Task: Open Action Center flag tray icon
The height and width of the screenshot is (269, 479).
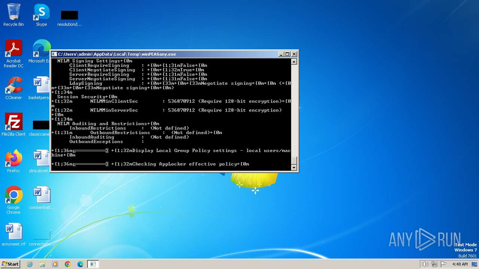Action: tap(443, 264)
